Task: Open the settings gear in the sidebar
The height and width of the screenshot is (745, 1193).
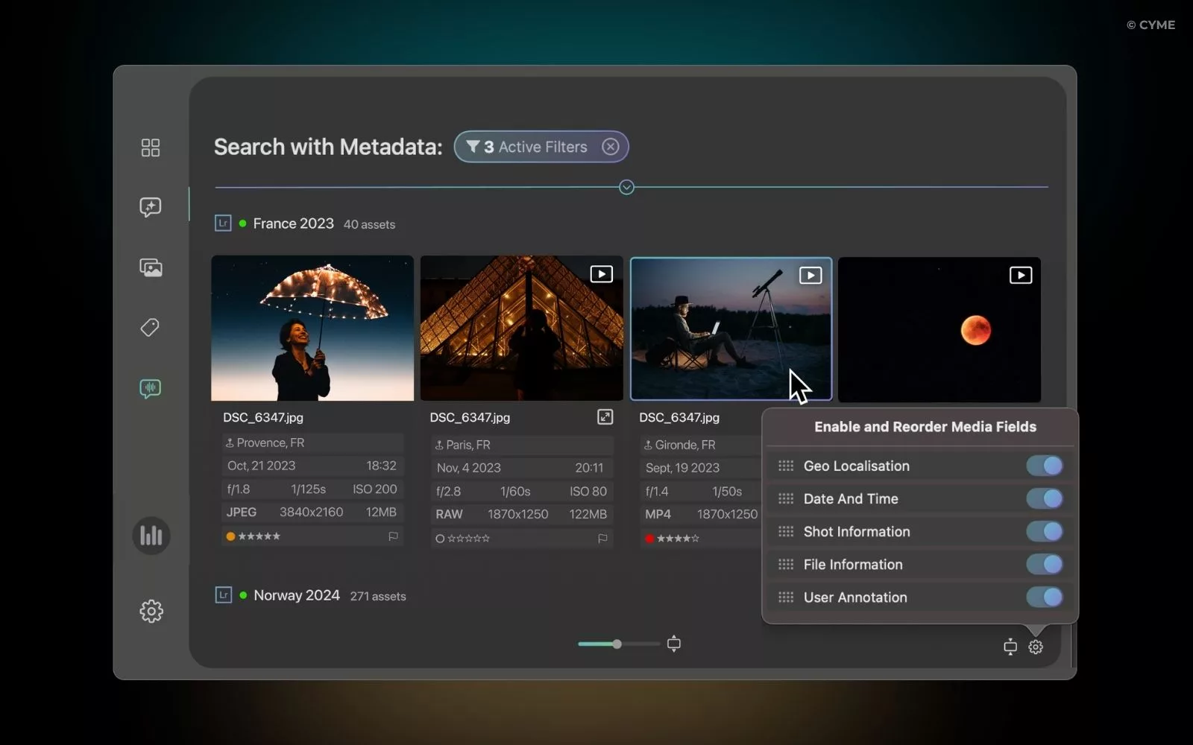Action: (x=151, y=611)
